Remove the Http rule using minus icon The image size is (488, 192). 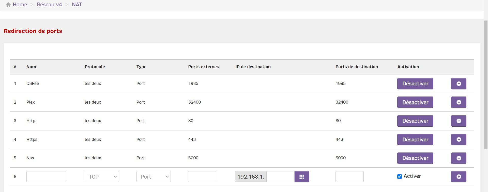pos(459,121)
